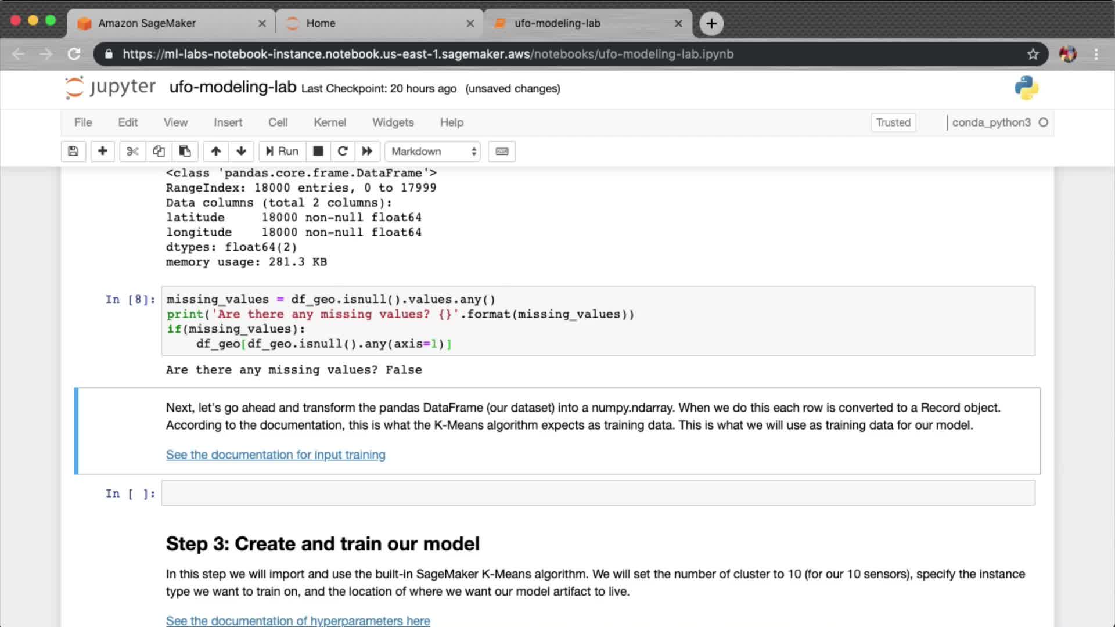The image size is (1115, 627).
Task: Restart the kernel icon
Action: pyautogui.click(x=343, y=152)
